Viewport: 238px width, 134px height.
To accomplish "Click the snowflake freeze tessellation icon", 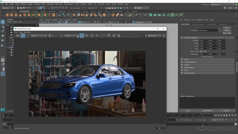I will click(97, 35).
